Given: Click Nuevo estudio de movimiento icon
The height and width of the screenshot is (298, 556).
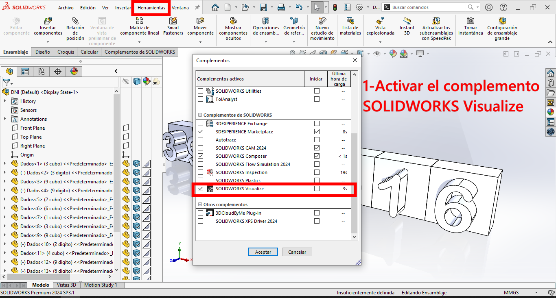Looking at the screenshot, I should pos(322,21).
